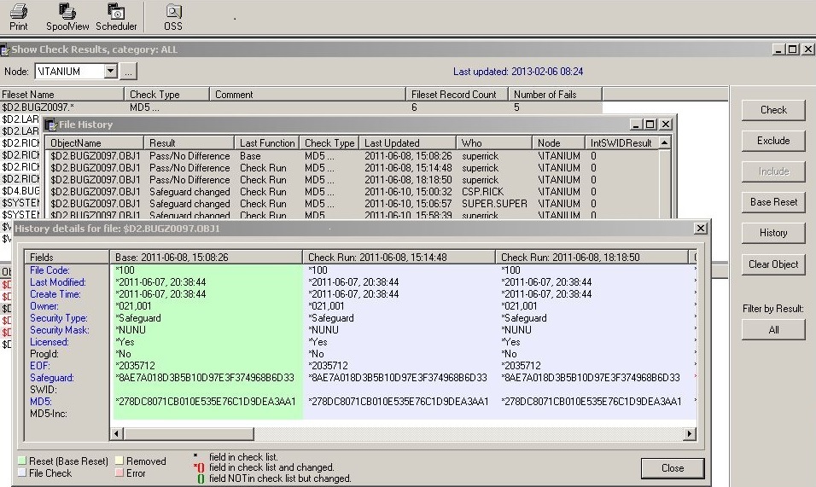Expand the Node dropdown list

tap(110, 71)
